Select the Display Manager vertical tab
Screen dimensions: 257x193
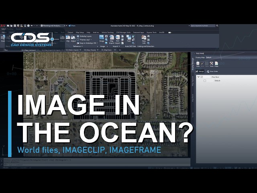[193, 64]
